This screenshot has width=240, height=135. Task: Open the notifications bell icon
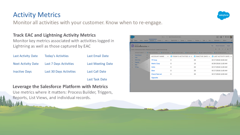(x=228, y=37)
